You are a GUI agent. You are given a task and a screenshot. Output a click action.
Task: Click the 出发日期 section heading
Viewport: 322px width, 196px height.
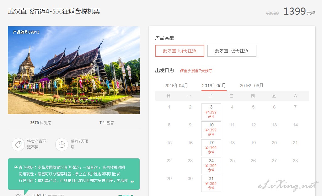164,71
